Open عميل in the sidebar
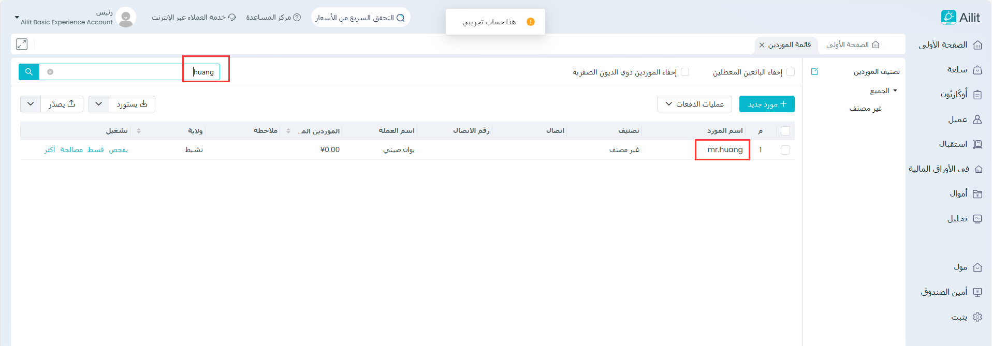The height and width of the screenshot is (346, 992). click(964, 119)
